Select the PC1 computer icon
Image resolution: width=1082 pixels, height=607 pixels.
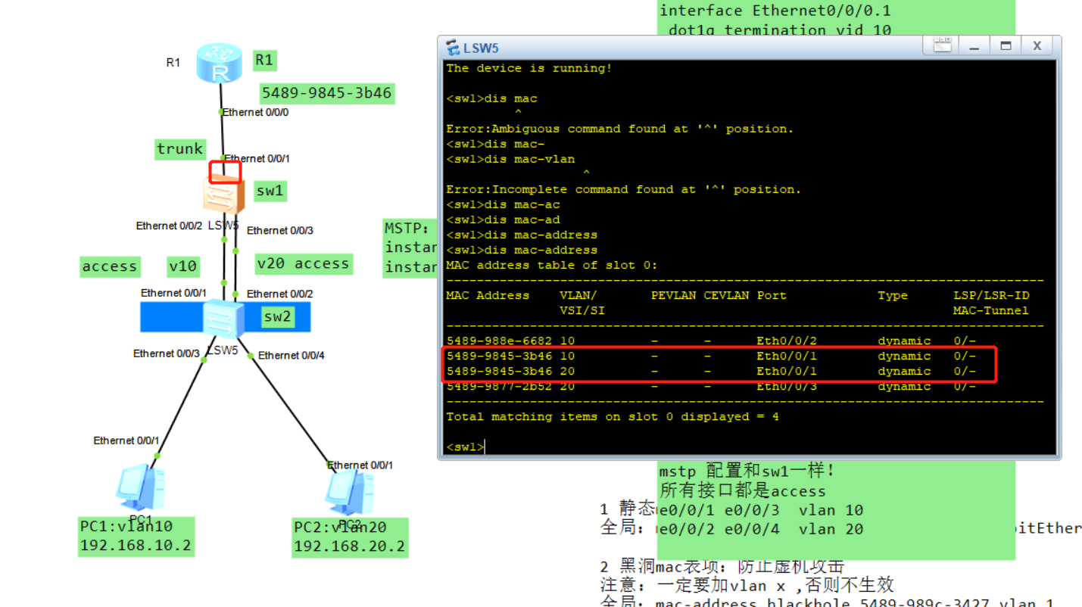[x=141, y=488]
